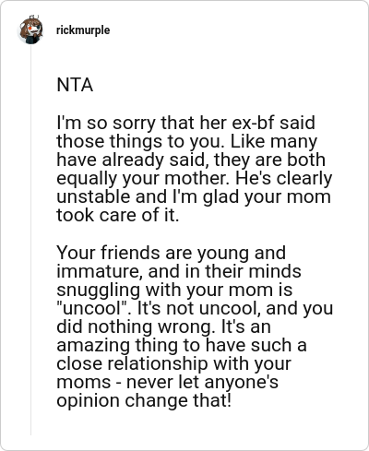
Task: Click the line starting "unstable and I'm glad"
Action: [194, 197]
